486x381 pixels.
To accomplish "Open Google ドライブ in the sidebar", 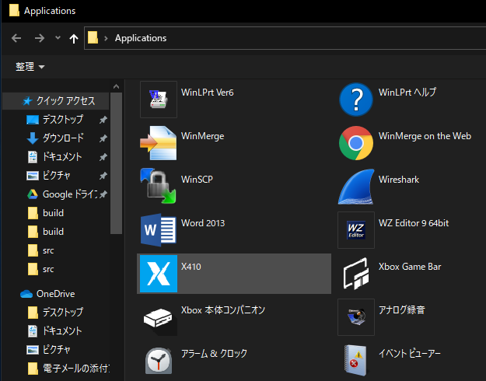I will (x=70, y=194).
